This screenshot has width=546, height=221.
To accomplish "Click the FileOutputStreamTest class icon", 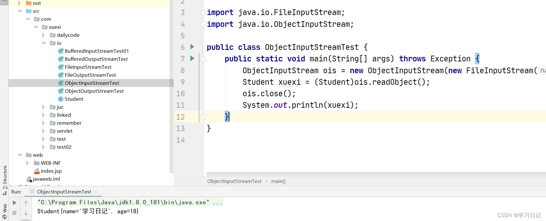I will 61,75.
